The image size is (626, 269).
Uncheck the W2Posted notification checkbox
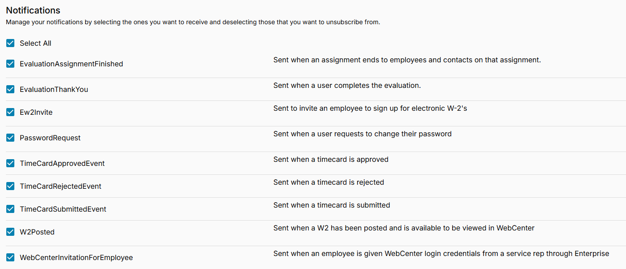[x=10, y=232]
